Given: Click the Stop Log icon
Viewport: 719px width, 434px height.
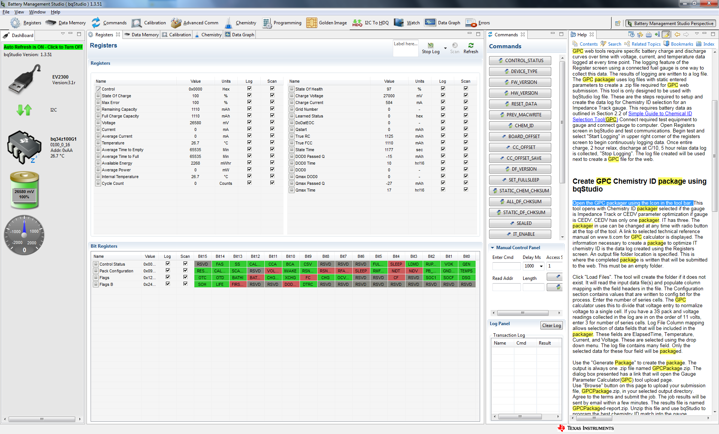Looking at the screenshot, I should (431, 46).
